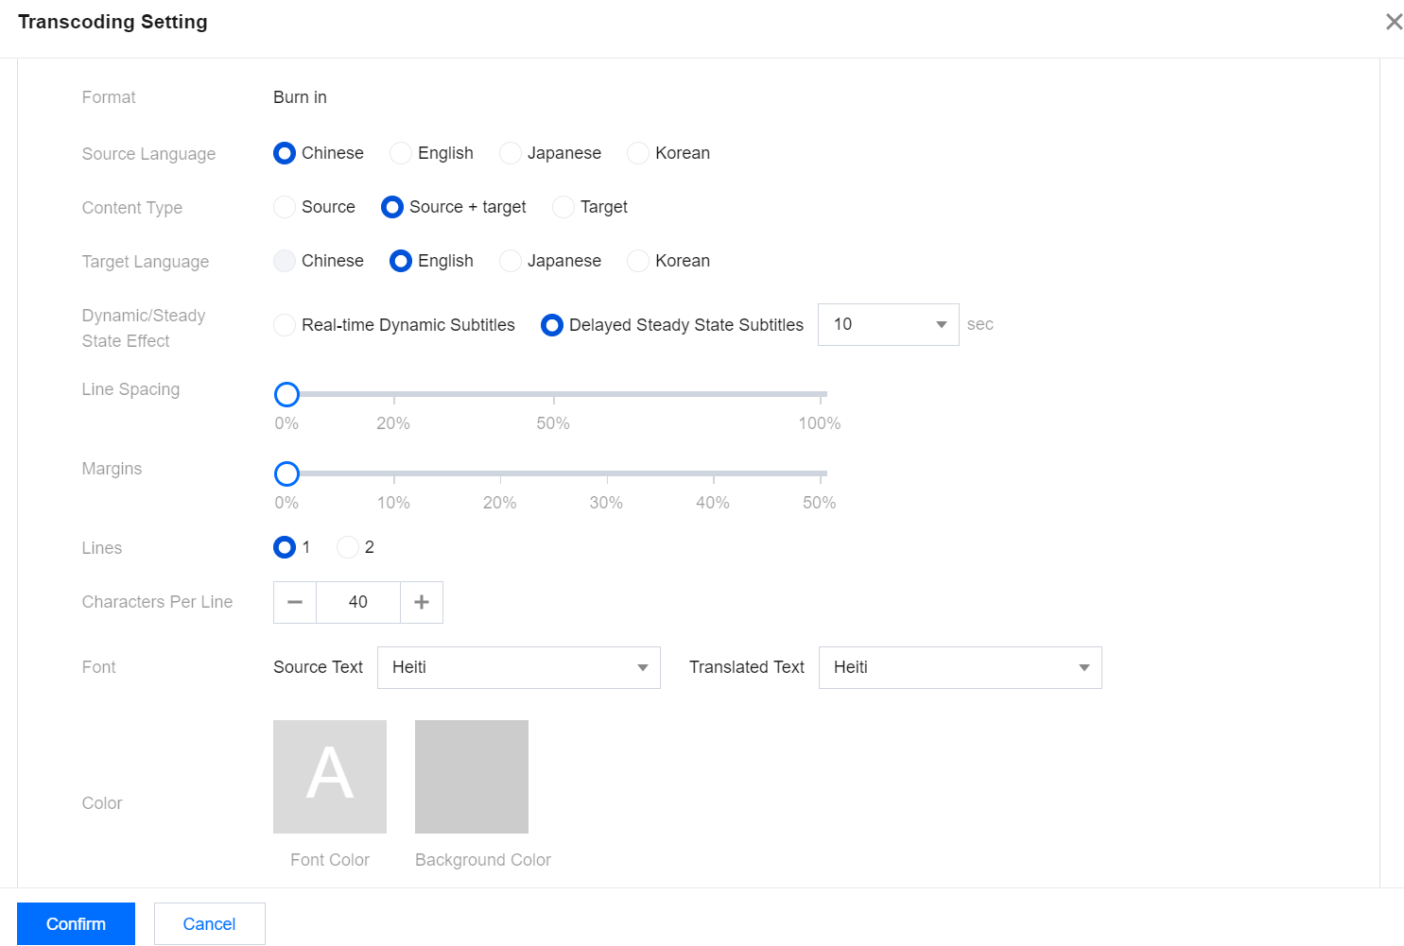This screenshot has width=1404, height=946.
Task: Open the Source Text font dropdown
Action: [518, 667]
